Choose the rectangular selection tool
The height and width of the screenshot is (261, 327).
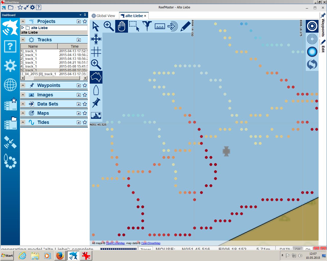[x=134, y=26]
